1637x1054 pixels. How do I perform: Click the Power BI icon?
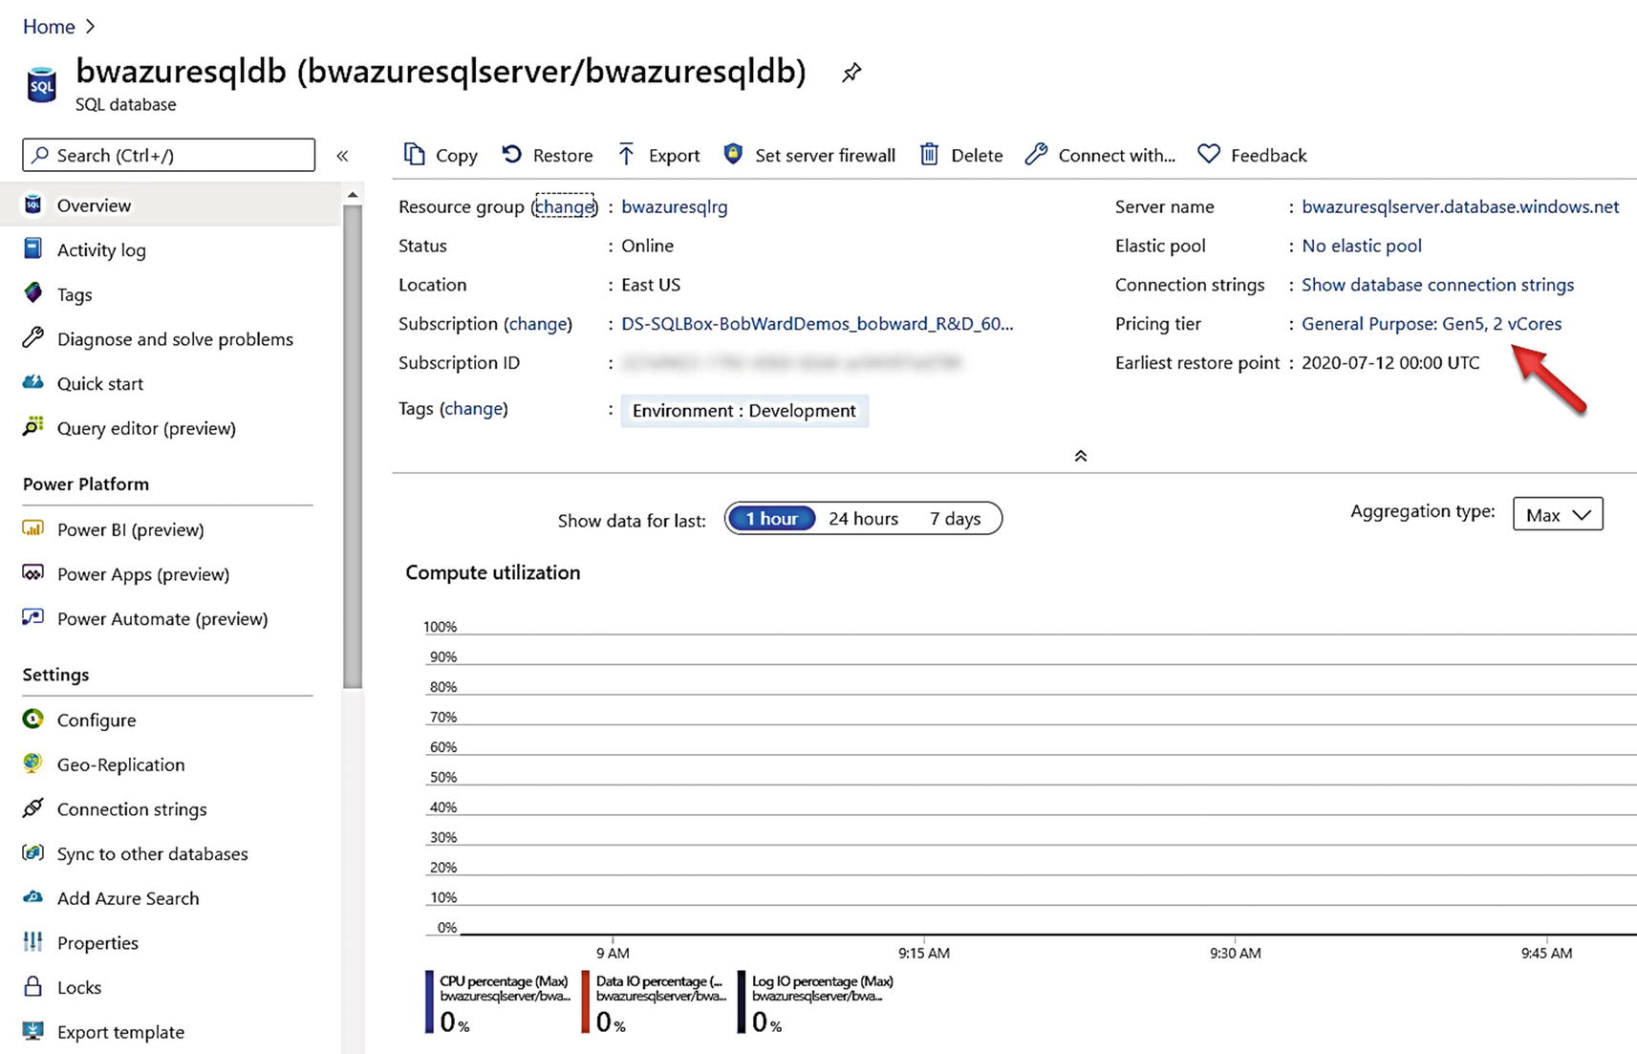coord(33,527)
